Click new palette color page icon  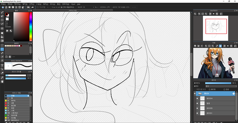coord(7,57)
